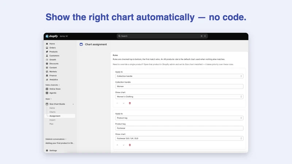Delete the Women collection rule
The image size is (292, 164).
130,103
